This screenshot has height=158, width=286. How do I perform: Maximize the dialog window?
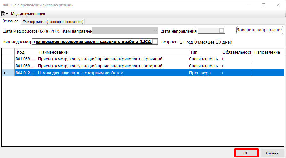tap(264, 5)
